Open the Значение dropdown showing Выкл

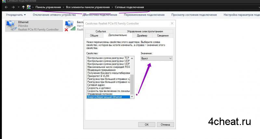click(156, 58)
